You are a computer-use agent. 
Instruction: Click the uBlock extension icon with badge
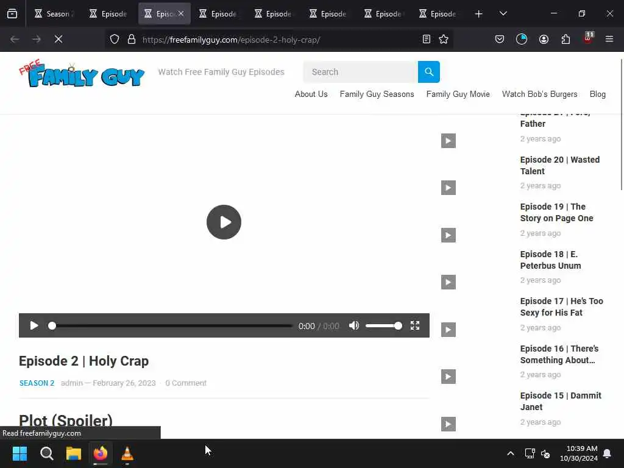click(x=588, y=38)
